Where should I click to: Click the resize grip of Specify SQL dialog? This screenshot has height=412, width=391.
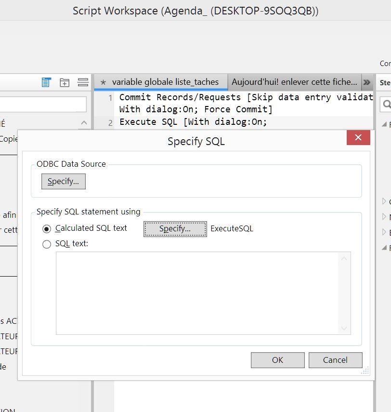[x=365, y=371]
